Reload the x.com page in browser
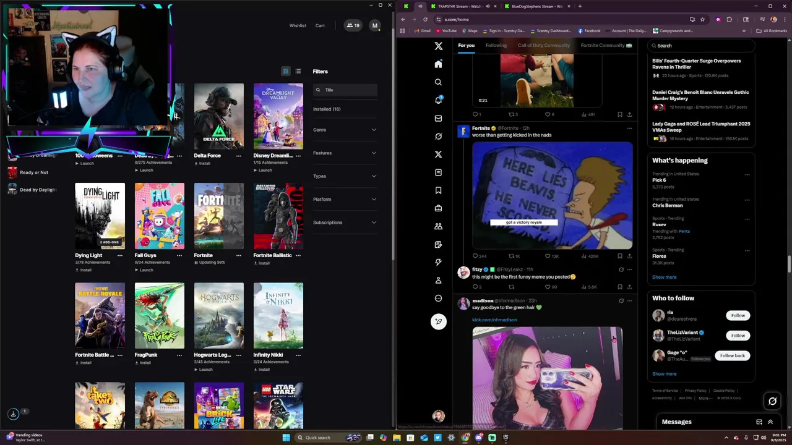This screenshot has height=445, width=792. pyautogui.click(x=425, y=19)
